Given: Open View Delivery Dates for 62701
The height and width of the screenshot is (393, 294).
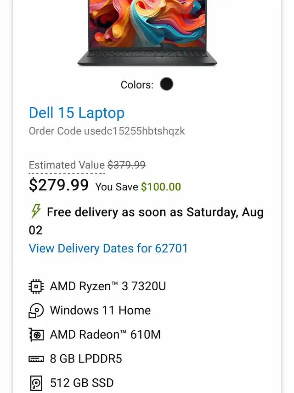Looking at the screenshot, I should pyautogui.click(x=108, y=248).
